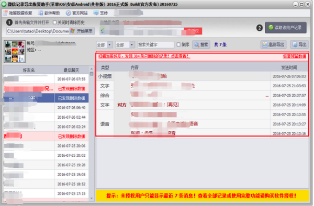This screenshot has height=206, width=314.
Task: Click the magnifier icon on 搜索 button
Action: coord(197,44)
